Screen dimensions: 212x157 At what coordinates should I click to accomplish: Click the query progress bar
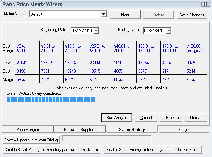pyautogui.click(x=51, y=100)
